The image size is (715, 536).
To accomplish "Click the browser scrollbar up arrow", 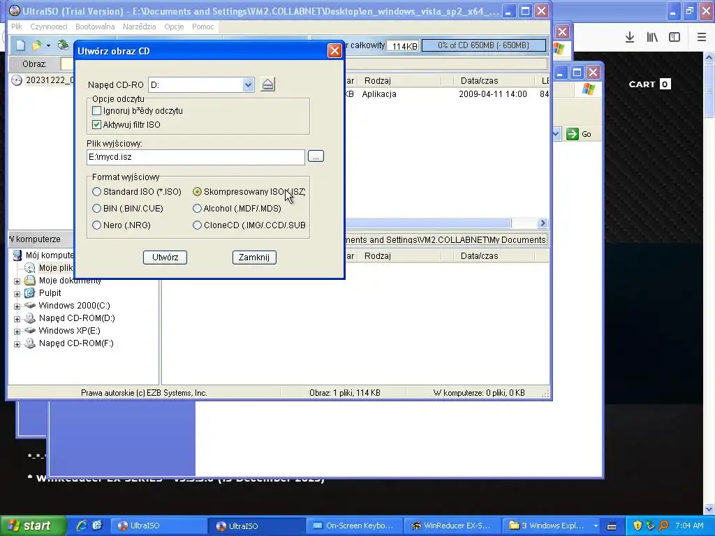I will [709, 57].
